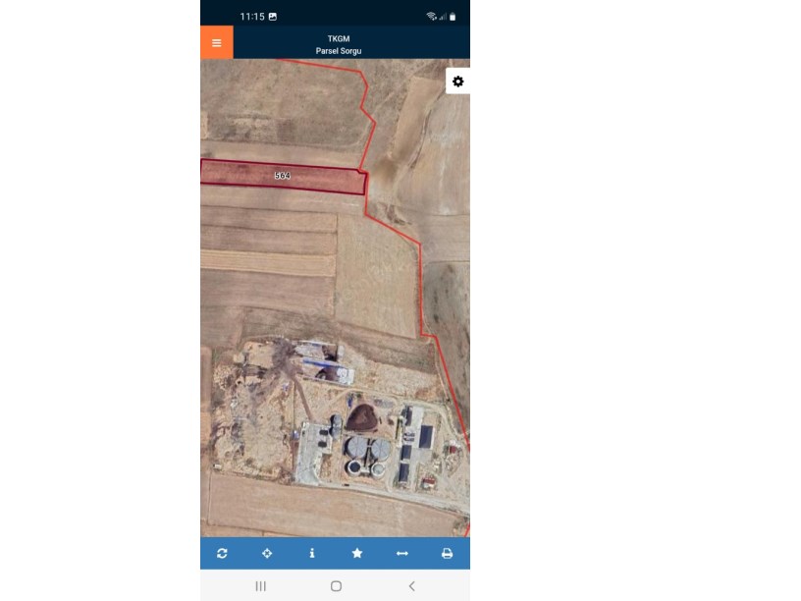Viewport: 801px width, 601px height.
Task: Tap the Wi-Fi icon in status bar
Action: [432, 17]
